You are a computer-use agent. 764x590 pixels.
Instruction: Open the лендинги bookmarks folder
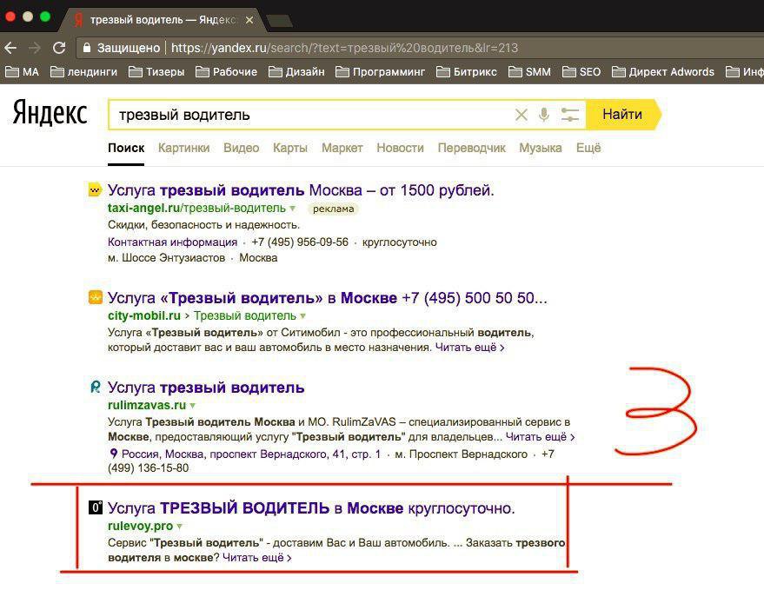point(83,72)
